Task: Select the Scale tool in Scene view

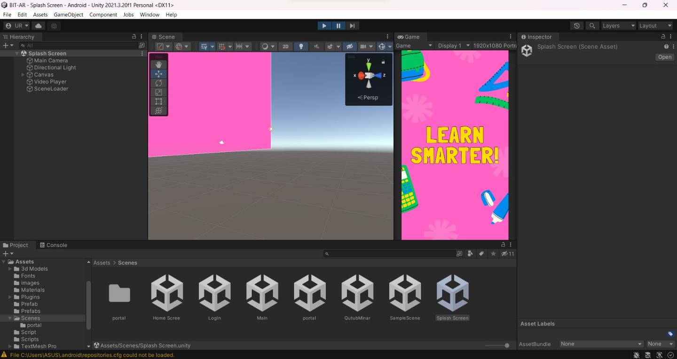Action: (x=158, y=92)
